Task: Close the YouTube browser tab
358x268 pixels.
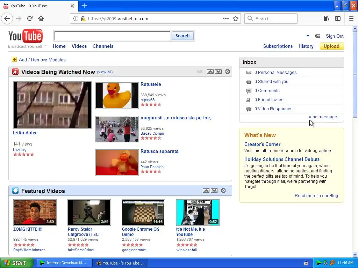Action: coord(72,6)
